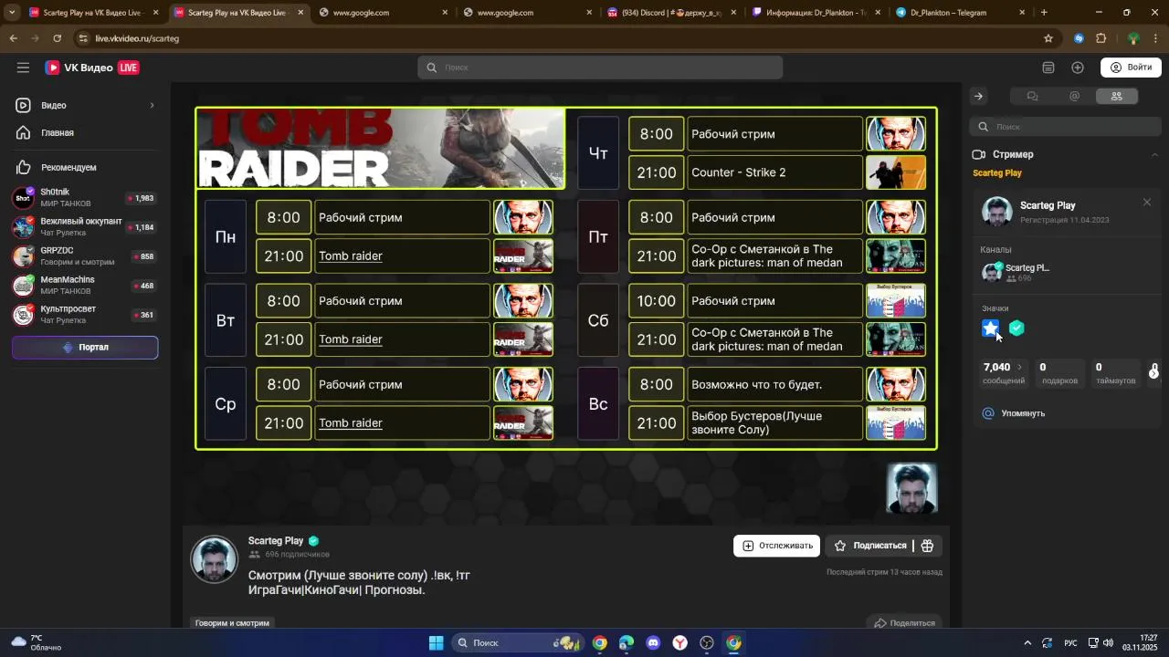This screenshot has height=657, width=1169.
Task: Click the Портал button
Action: 85,348
